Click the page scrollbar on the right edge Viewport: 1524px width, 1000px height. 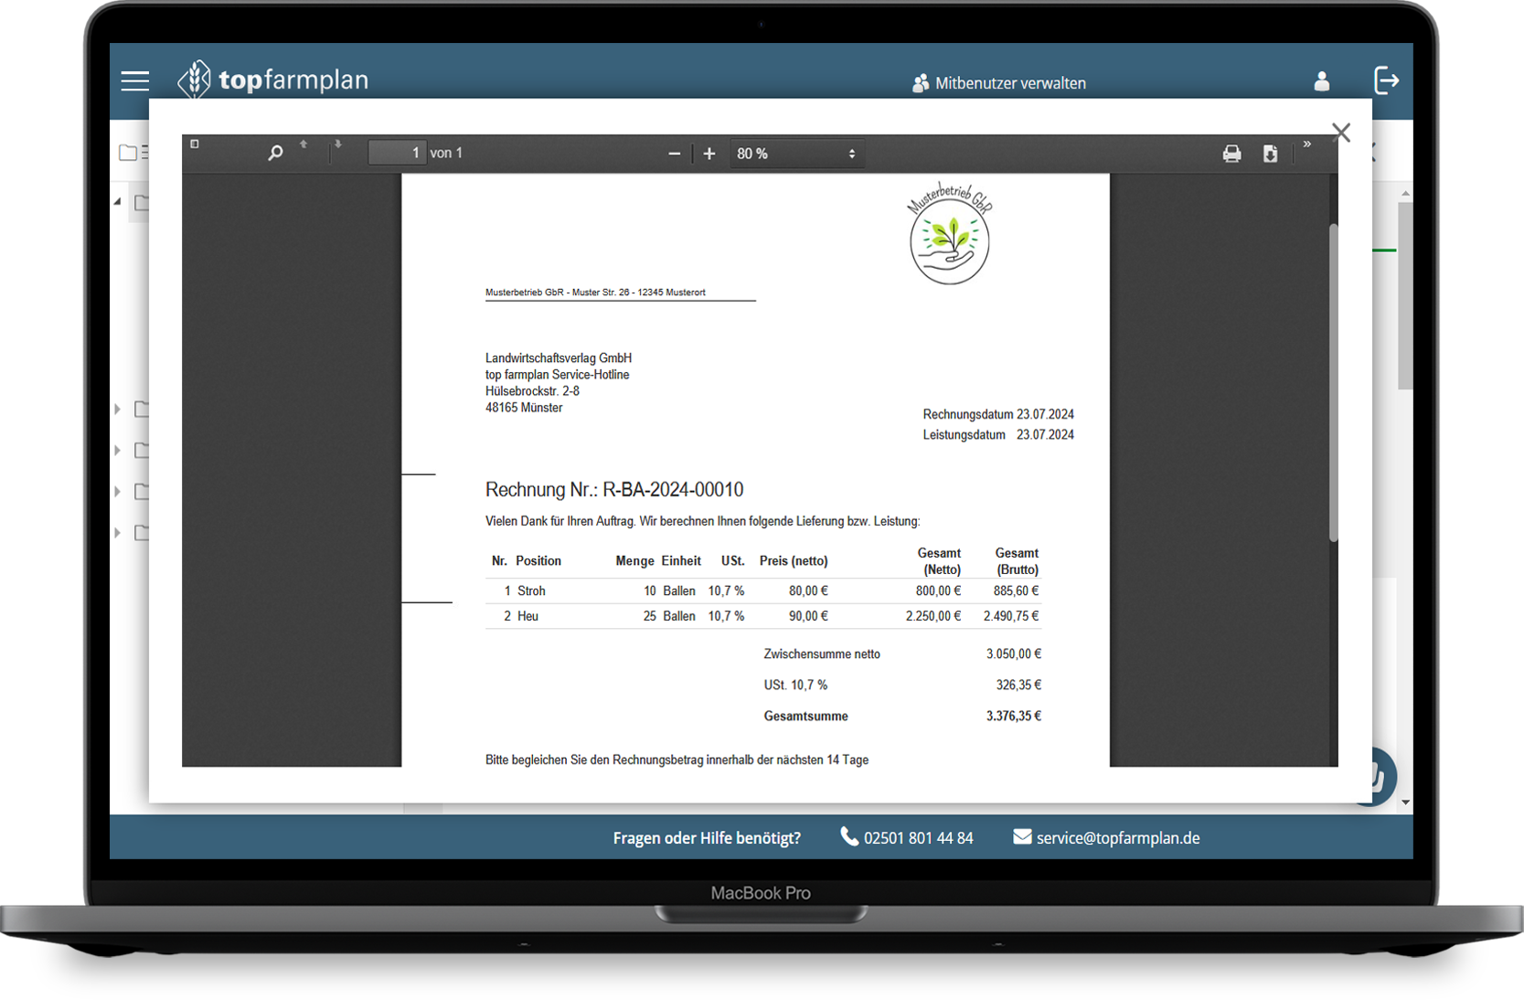tap(1405, 296)
